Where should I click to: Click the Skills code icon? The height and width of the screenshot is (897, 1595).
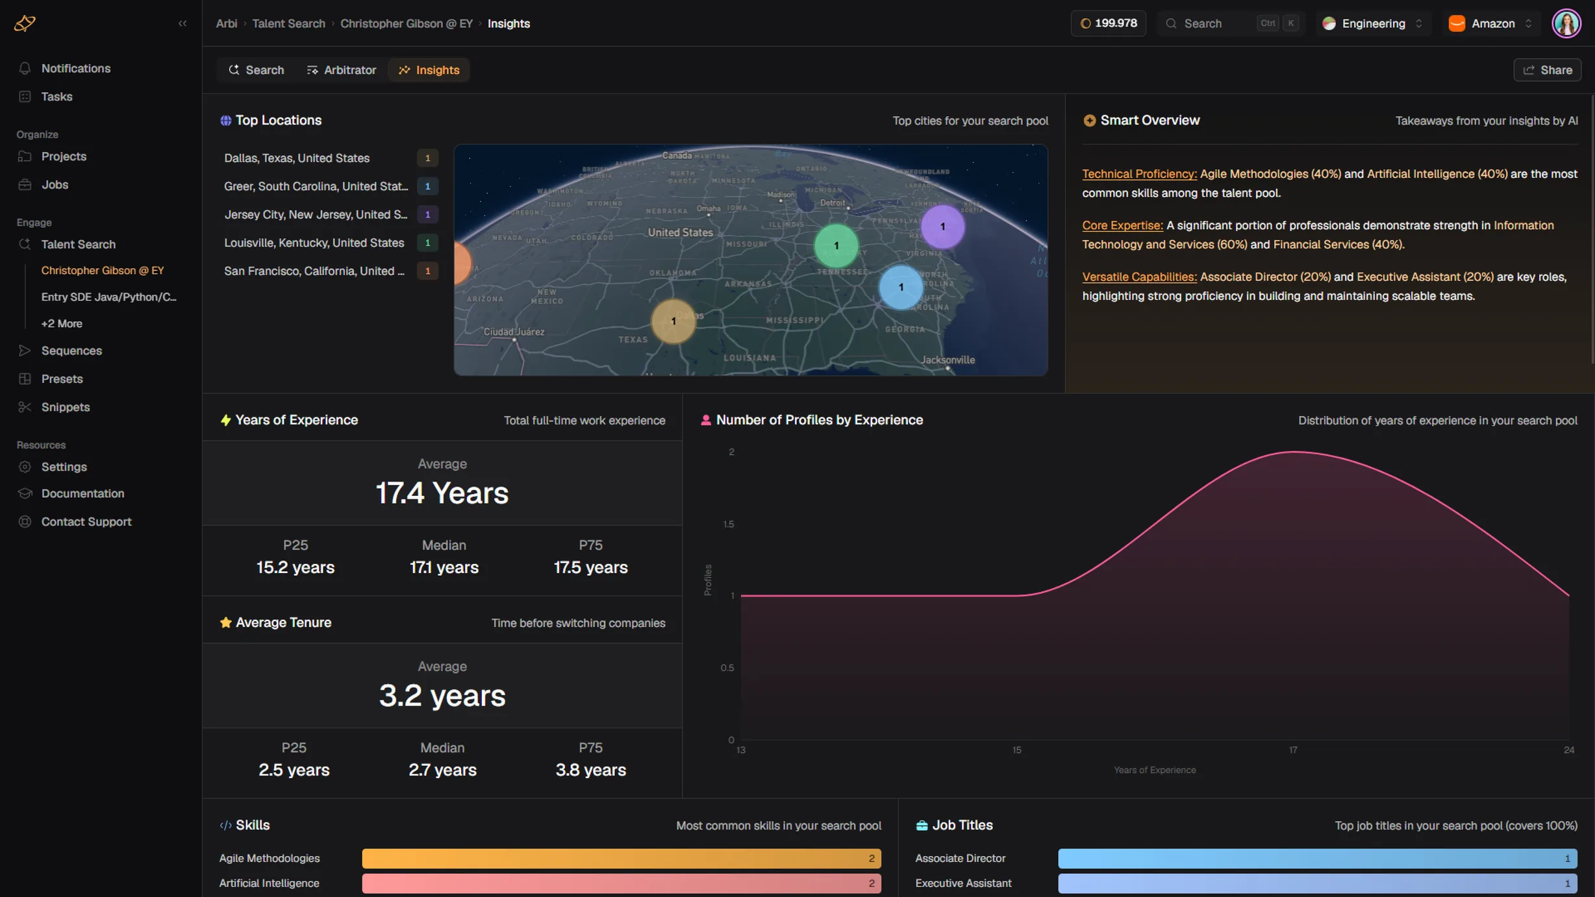[x=225, y=826]
